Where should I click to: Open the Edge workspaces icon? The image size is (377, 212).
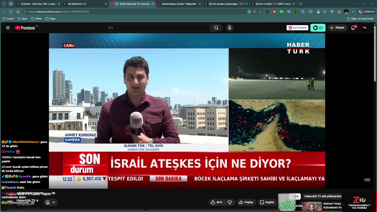pos(11,4)
